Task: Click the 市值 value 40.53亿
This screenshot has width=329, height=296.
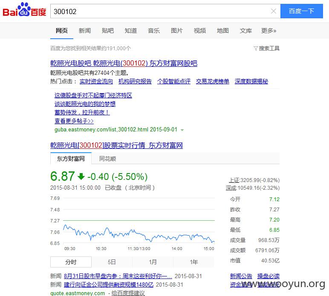Action: click(271, 261)
